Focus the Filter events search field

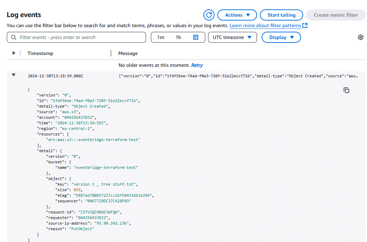pyautogui.click(x=76, y=37)
